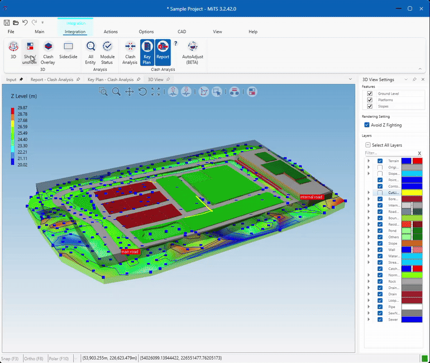Pin the 3D View Settings panel

(414, 79)
